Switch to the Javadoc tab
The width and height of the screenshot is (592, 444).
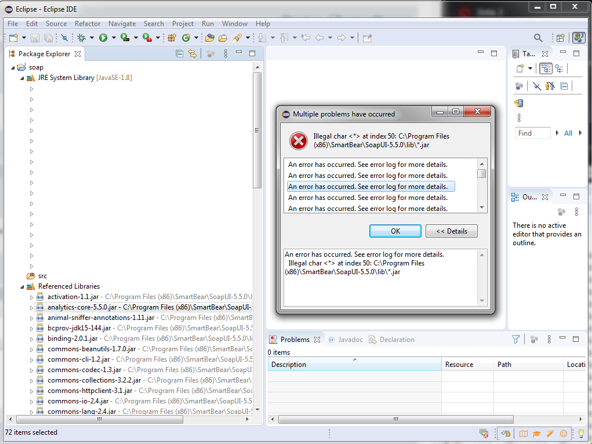coord(346,340)
